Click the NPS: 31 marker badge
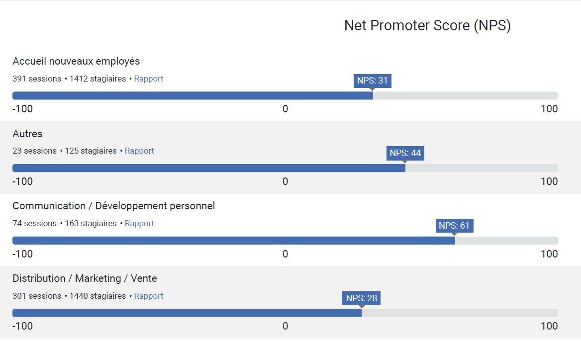Screen dimensions: 581x342 coord(372,81)
